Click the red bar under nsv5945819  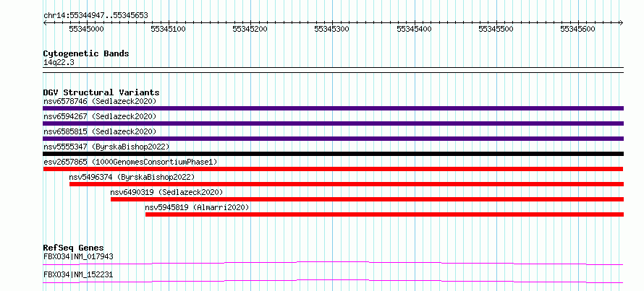tap(384, 214)
